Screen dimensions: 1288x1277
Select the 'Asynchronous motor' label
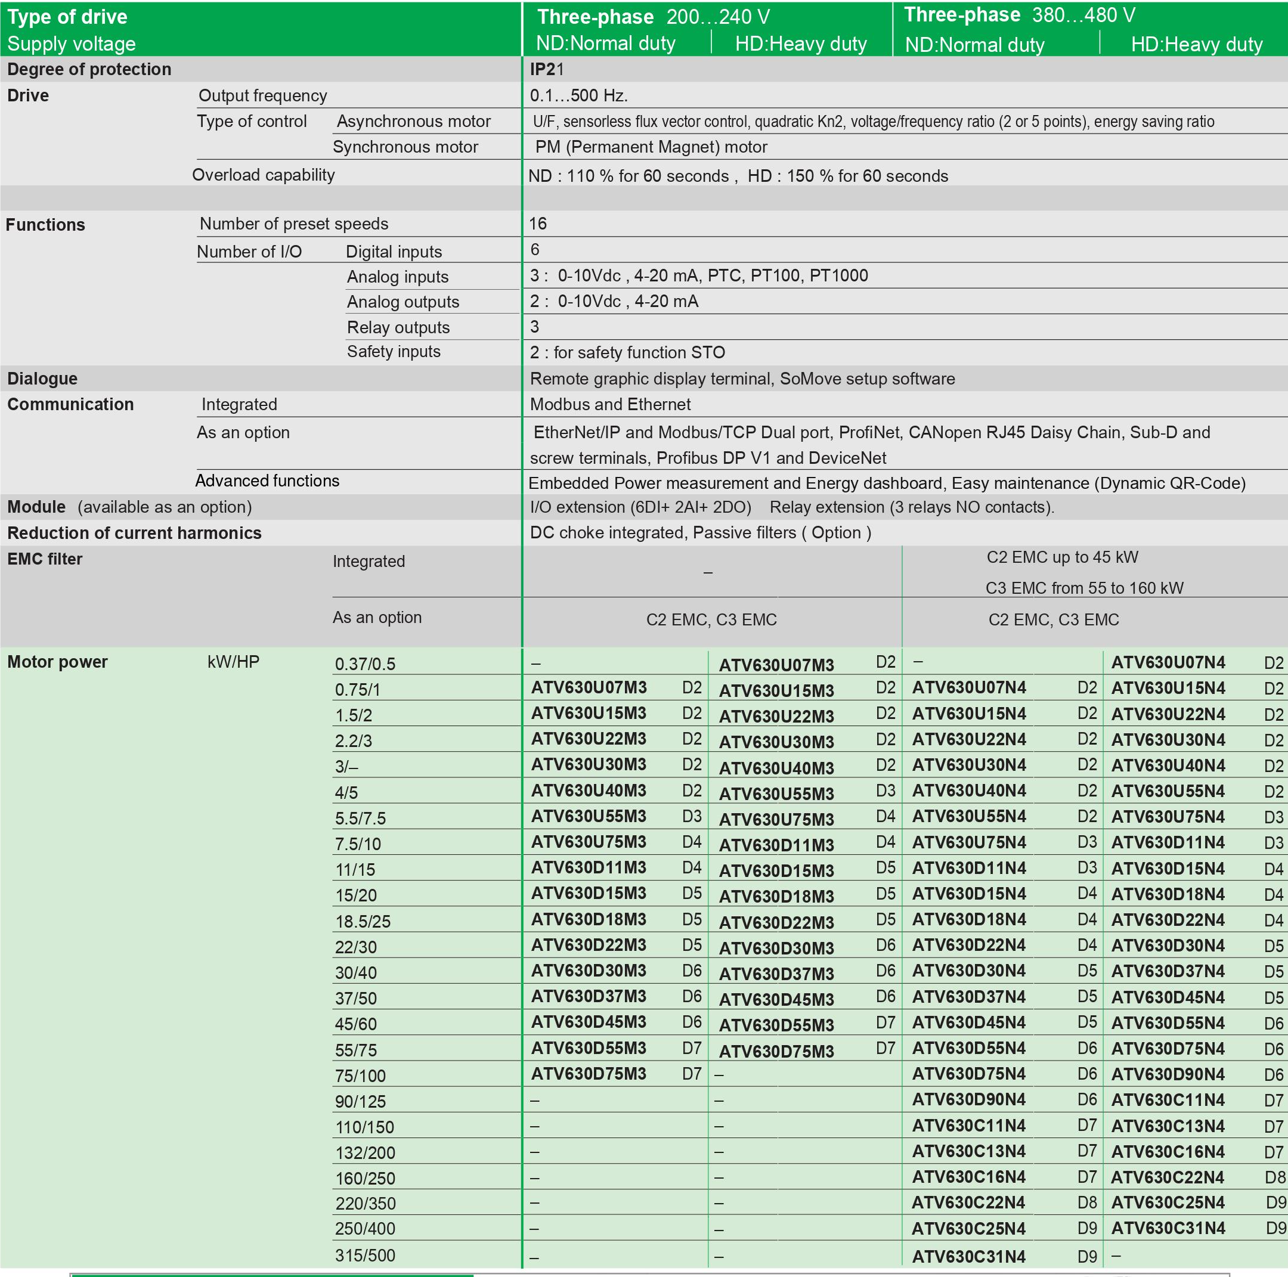click(x=413, y=121)
